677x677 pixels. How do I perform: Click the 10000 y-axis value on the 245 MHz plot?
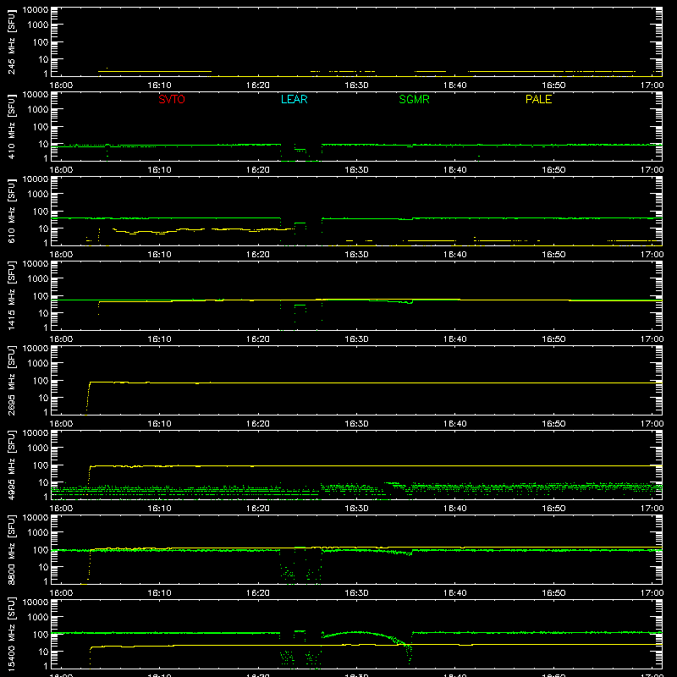[x=36, y=10]
